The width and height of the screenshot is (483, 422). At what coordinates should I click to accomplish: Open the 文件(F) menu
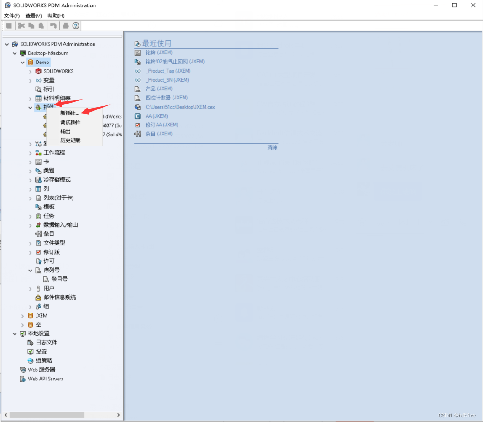tap(12, 16)
